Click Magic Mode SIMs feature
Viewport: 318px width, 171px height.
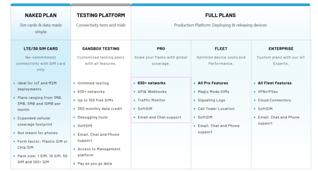coord(213,92)
